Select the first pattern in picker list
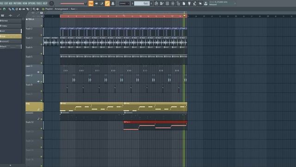The width and height of the screenshot is (296, 167). [11, 20]
